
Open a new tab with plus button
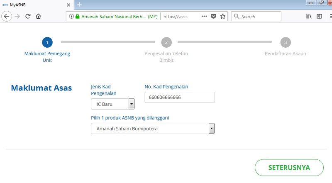click(x=79, y=5)
